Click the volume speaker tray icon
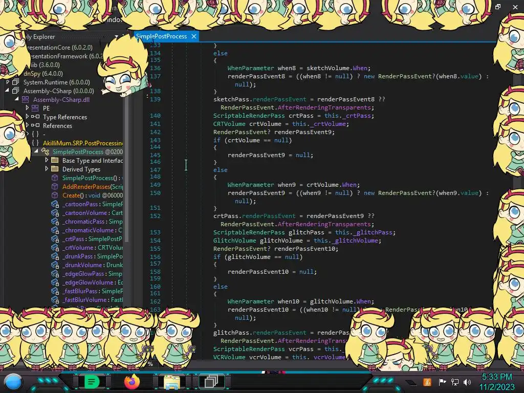Screen dimensions: 524x393 tap(467, 382)
